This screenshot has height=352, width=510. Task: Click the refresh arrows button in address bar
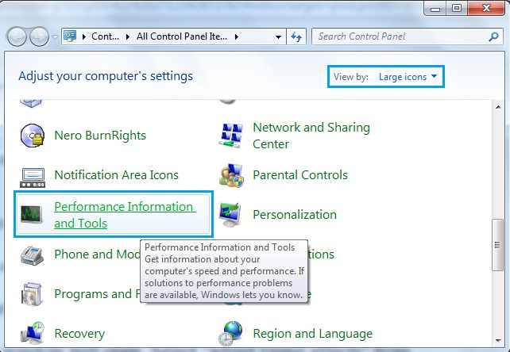point(296,36)
